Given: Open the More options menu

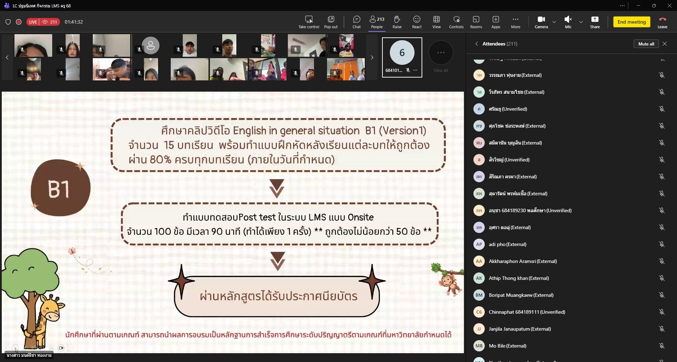Looking at the screenshot, I should (515, 22).
